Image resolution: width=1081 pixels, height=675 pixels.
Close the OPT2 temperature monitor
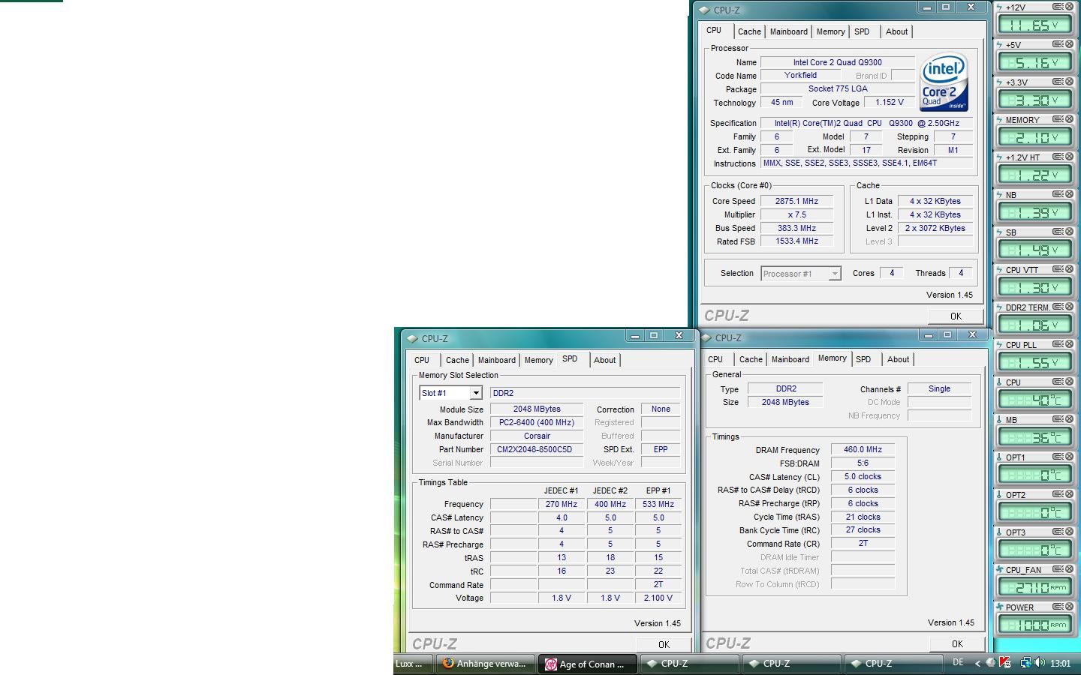pyautogui.click(x=1069, y=494)
